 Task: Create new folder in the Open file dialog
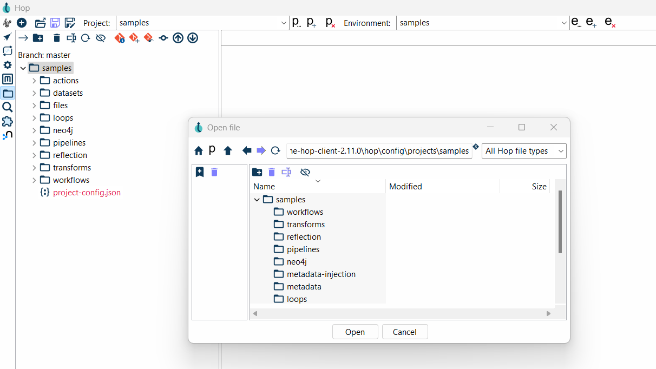(x=257, y=172)
